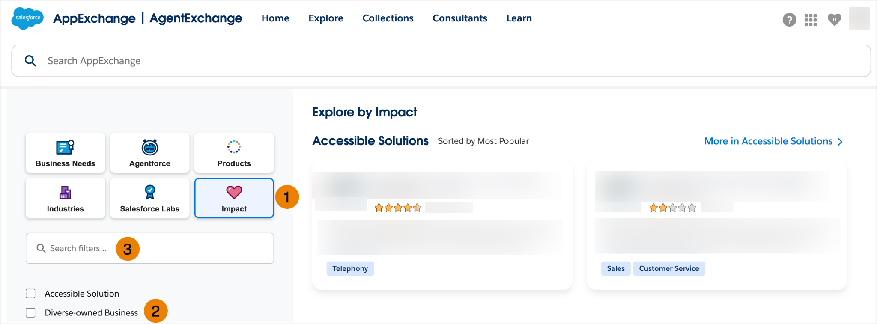Select the Agentforce category tile
The image size is (877, 324).
click(150, 153)
